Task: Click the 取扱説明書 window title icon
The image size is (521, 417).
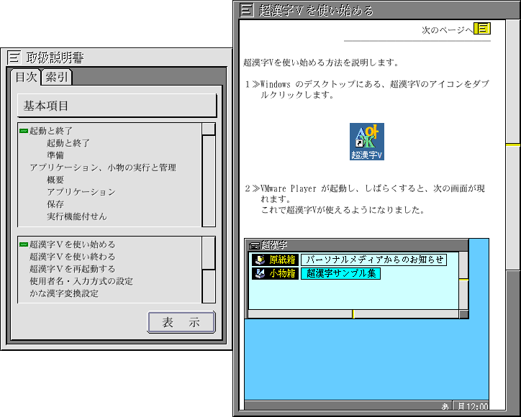Action: tap(14, 58)
